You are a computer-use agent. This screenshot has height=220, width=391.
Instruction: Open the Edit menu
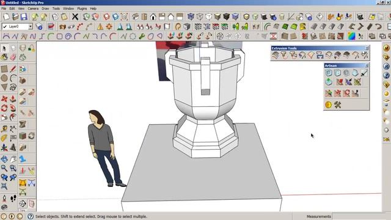click(12, 9)
